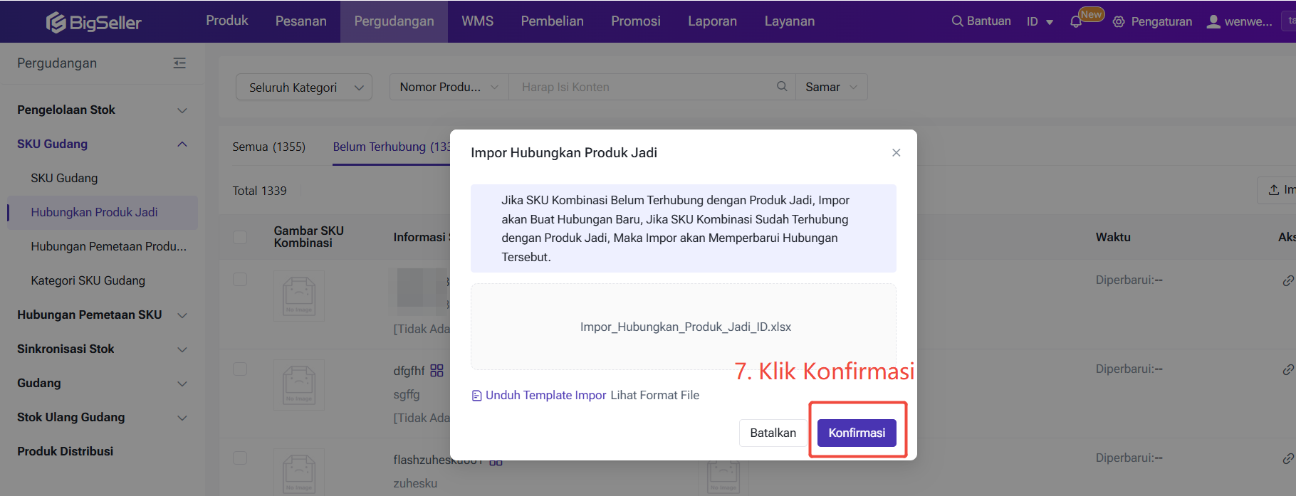Click the file icon beside Unduh Template Impor
This screenshot has height=496, width=1296.
click(x=477, y=396)
